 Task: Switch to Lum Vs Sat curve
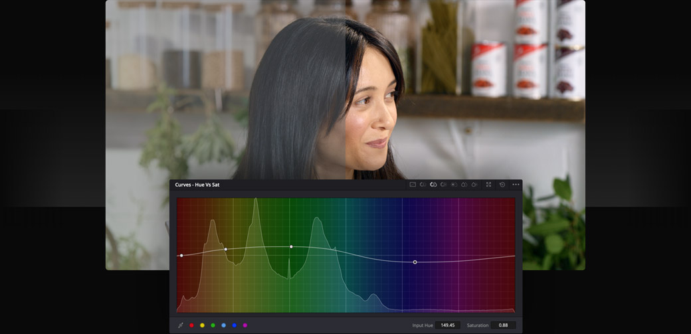pyautogui.click(x=454, y=185)
